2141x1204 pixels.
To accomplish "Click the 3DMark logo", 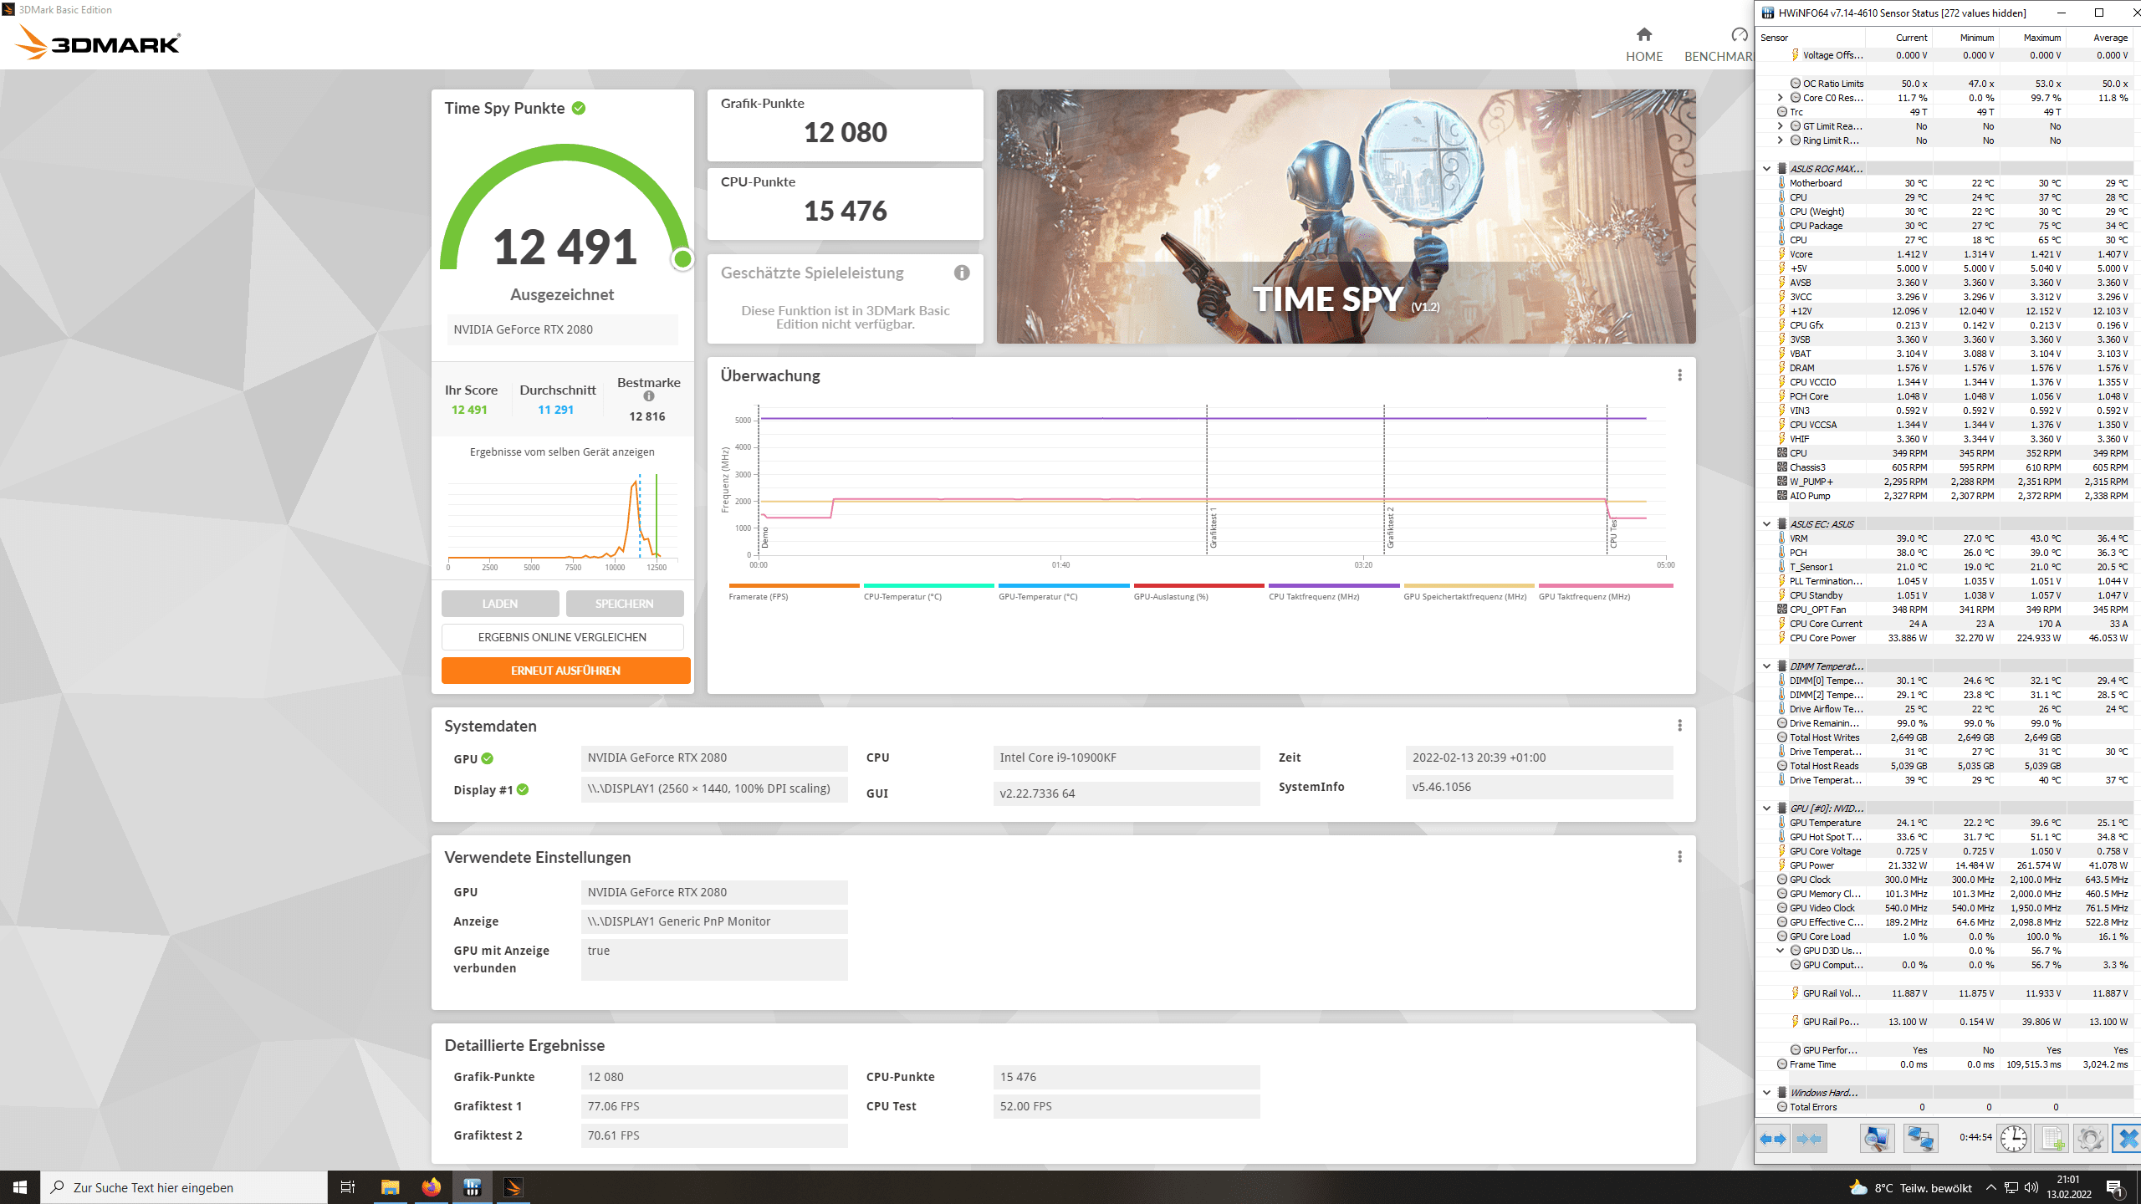I will (98, 42).
